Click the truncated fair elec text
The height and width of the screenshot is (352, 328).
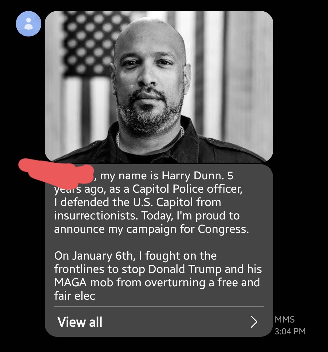click(75, 295)
